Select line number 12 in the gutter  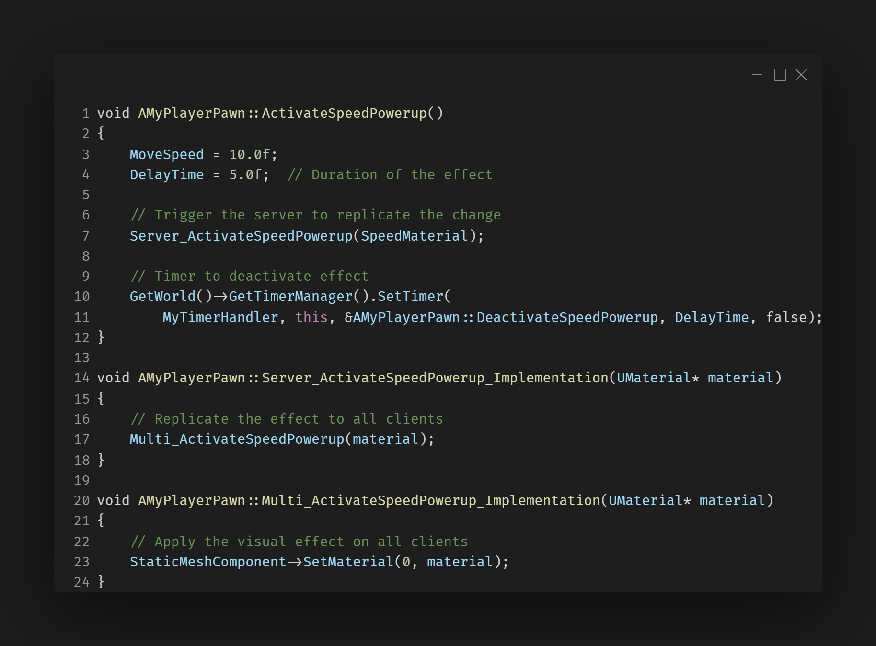(82, 338)
